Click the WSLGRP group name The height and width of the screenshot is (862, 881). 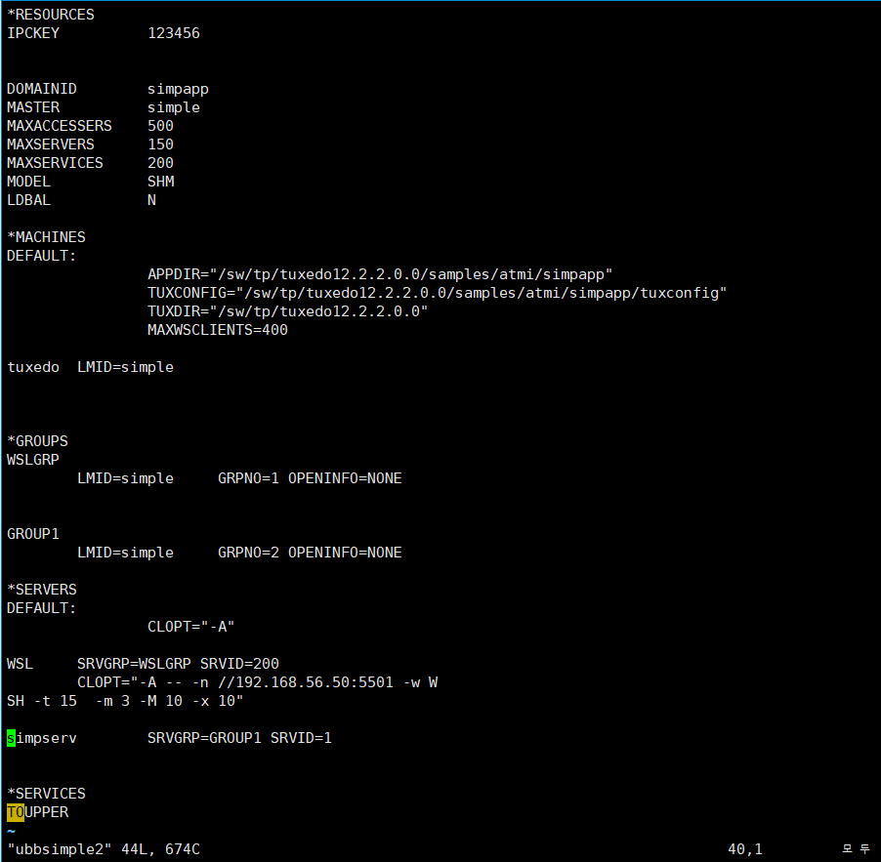[x=33, y=460]
